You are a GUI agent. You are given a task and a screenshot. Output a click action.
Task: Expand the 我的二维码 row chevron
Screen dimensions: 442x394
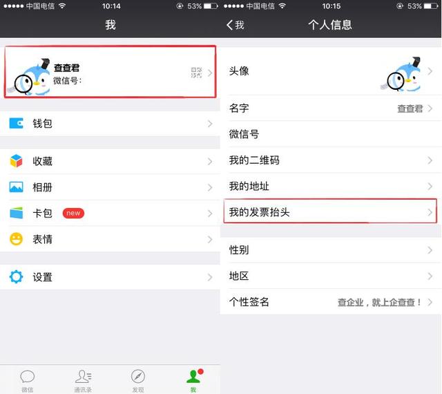[x=430, y=160]
